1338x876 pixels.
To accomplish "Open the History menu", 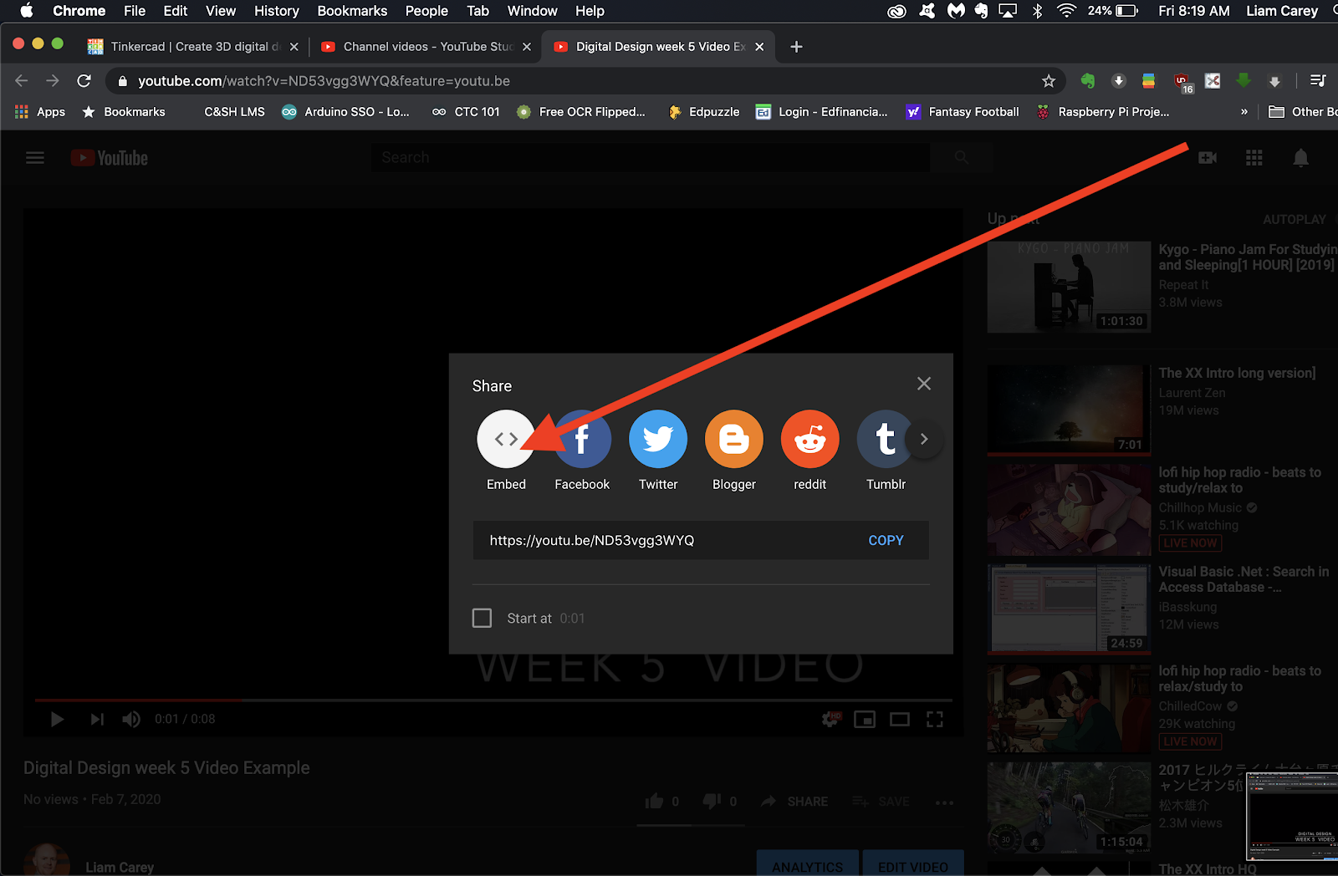I will pos(277,11).
